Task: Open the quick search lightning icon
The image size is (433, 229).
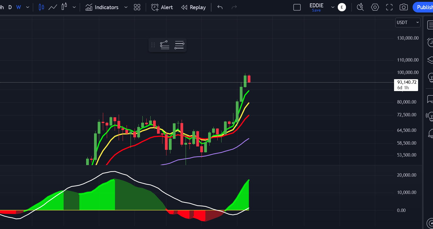Action: (360, 7)
